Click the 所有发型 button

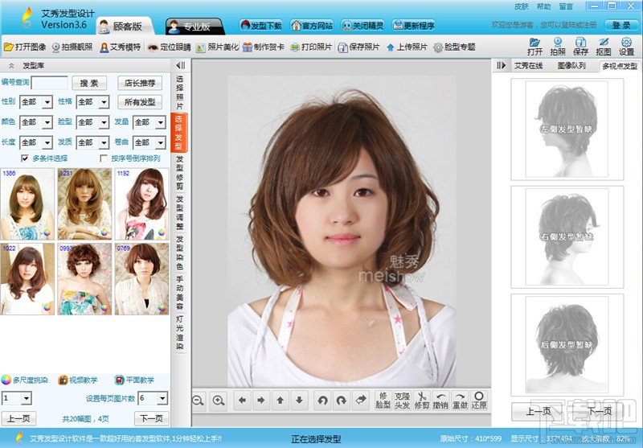point(140,101)
